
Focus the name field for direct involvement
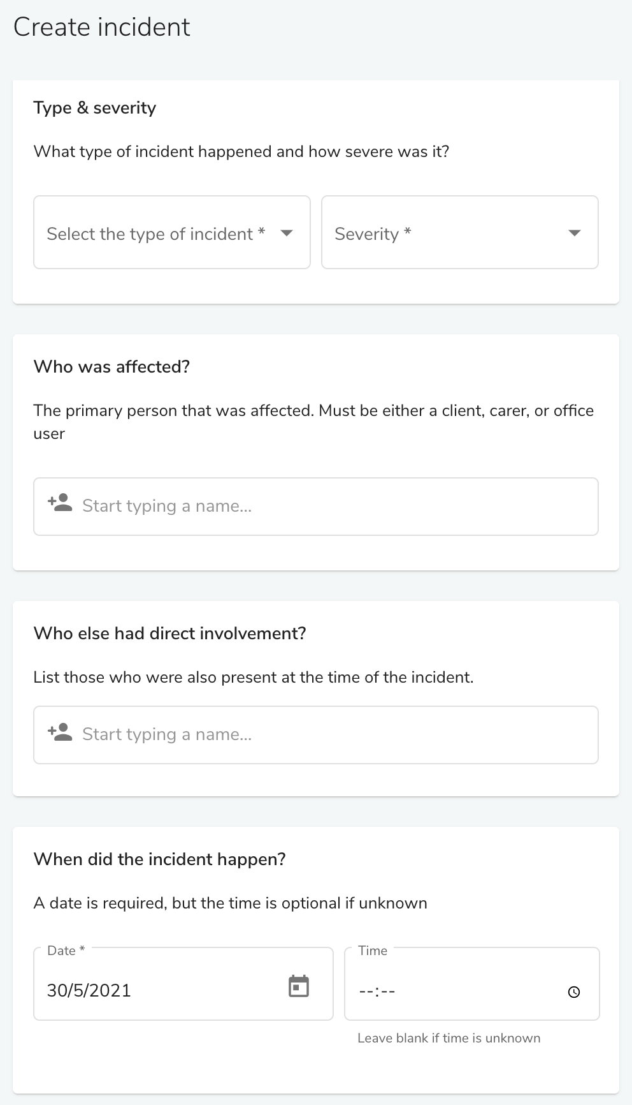[316, 735]
